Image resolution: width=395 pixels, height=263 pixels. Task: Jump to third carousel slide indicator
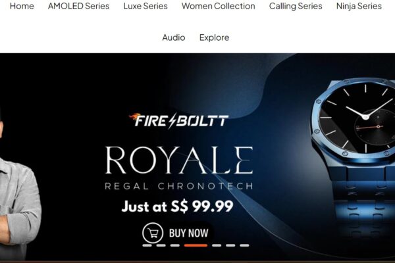coord(175,245)
